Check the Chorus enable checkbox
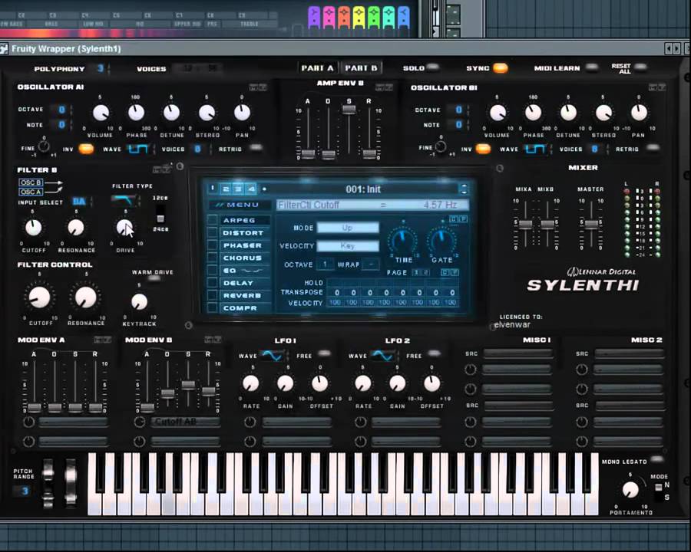The height and width of the screenshot is (552, 691). (x=213, y=258)
